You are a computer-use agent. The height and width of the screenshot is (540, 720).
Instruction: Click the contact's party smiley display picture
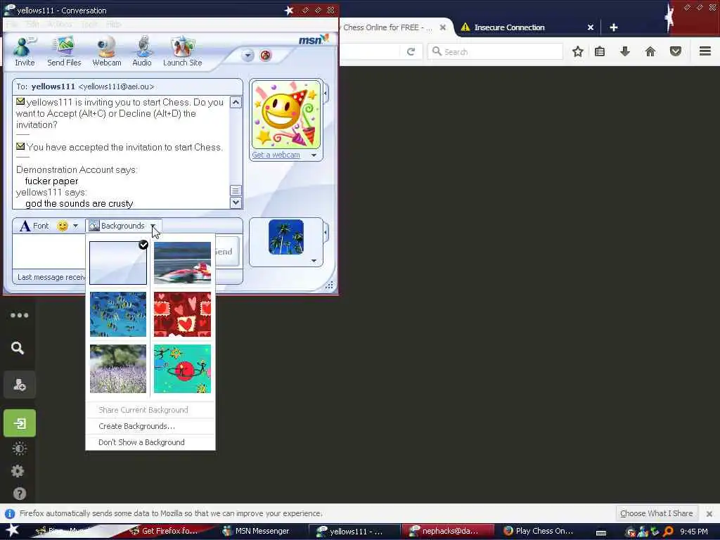285,115
